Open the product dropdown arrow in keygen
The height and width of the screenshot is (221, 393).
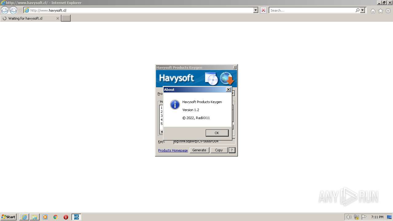tap(233, 93)
